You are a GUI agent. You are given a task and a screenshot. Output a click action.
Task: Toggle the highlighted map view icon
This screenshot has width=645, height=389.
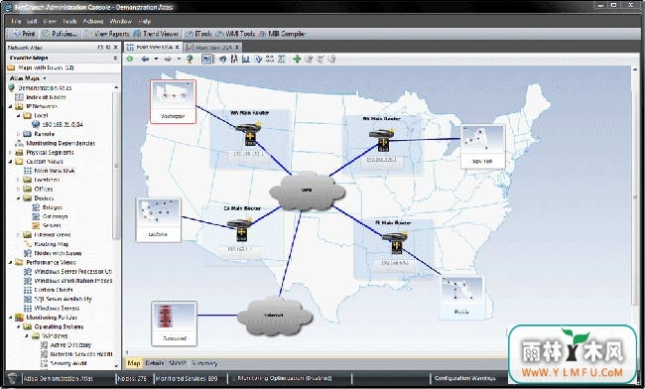coord(207,59)
